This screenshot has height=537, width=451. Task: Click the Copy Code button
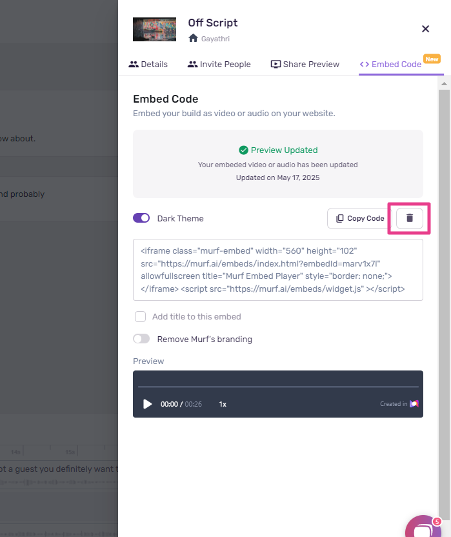[359, 218]
